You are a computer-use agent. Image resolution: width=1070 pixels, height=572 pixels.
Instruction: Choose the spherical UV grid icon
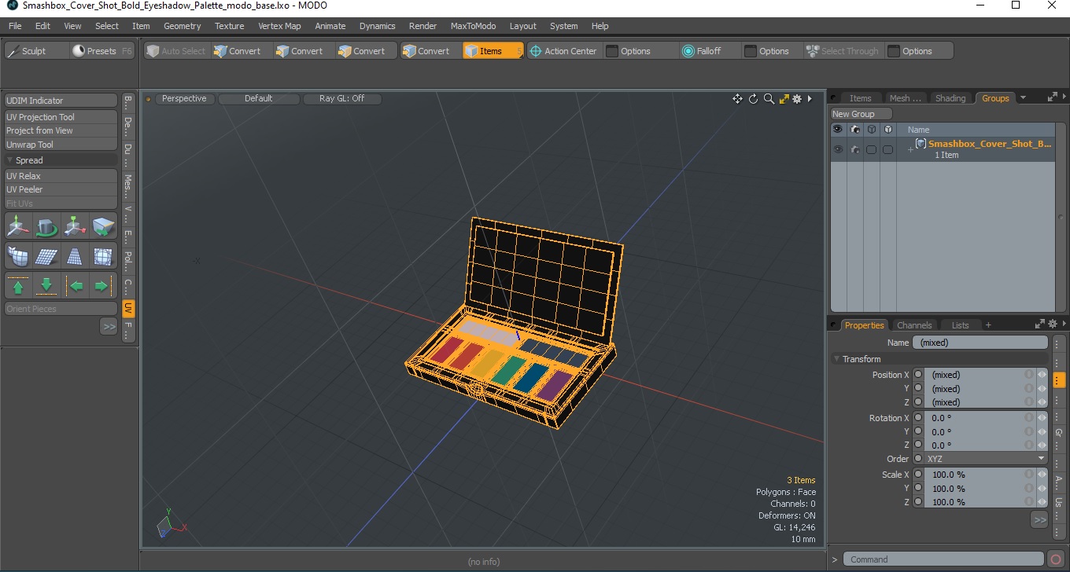103,256
